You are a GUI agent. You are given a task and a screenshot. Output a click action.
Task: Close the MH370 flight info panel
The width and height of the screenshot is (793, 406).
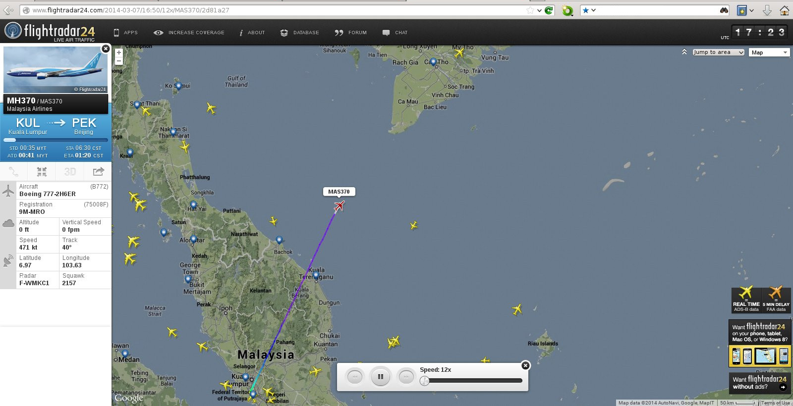[x=106, y=49]
